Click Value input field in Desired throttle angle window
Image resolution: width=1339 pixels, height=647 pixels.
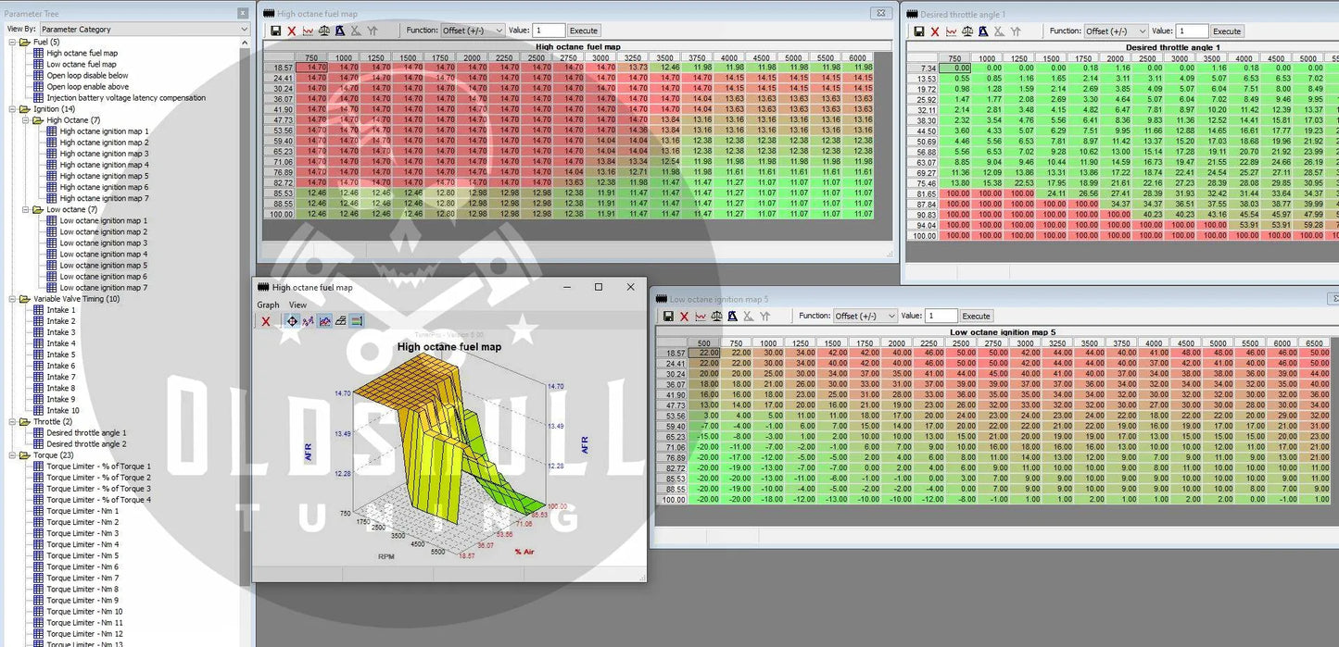1192,31
